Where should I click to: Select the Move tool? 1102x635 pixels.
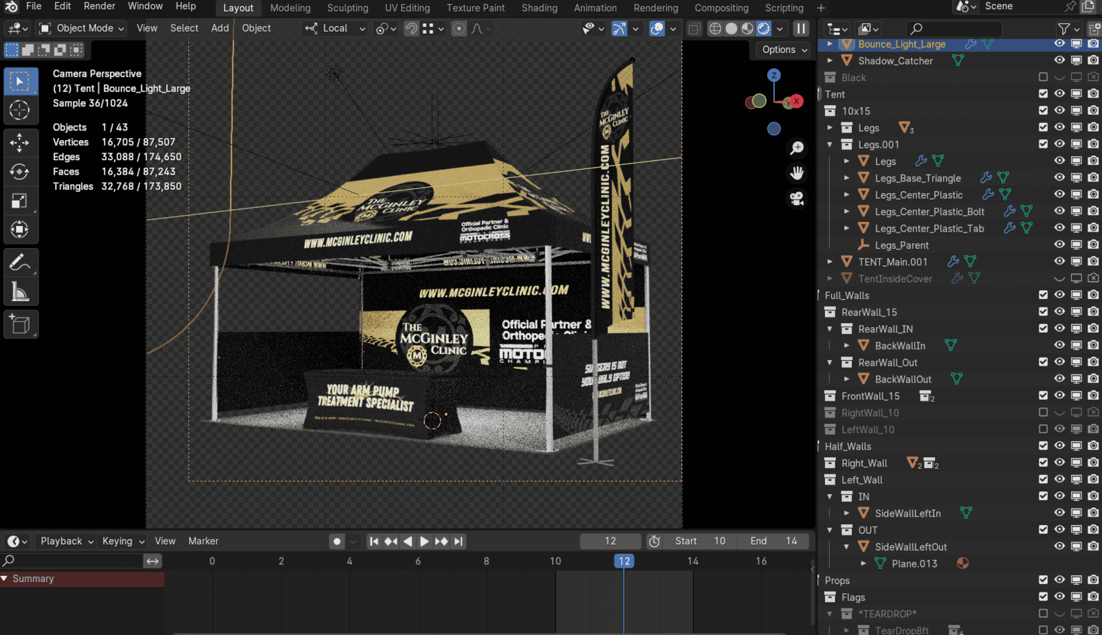[x=20, y=142]
